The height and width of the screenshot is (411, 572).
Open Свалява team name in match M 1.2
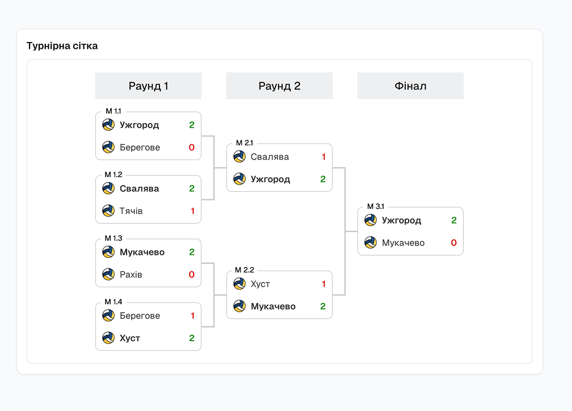(139, 188)
